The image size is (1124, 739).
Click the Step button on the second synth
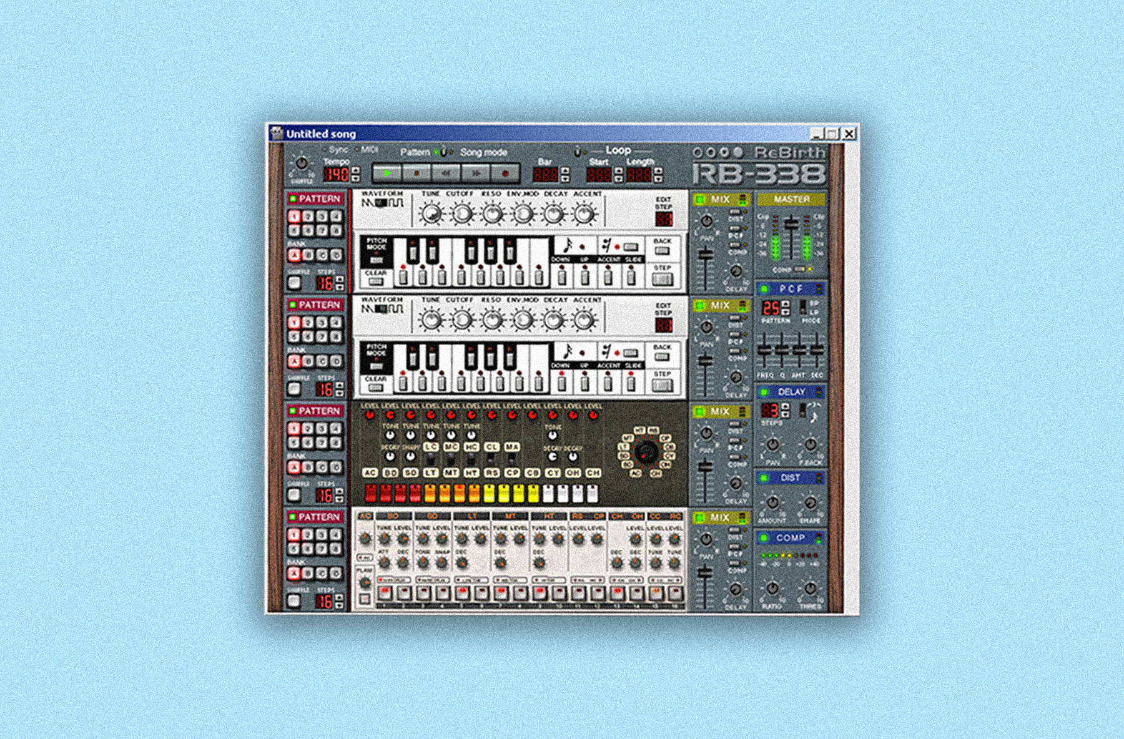662,385
